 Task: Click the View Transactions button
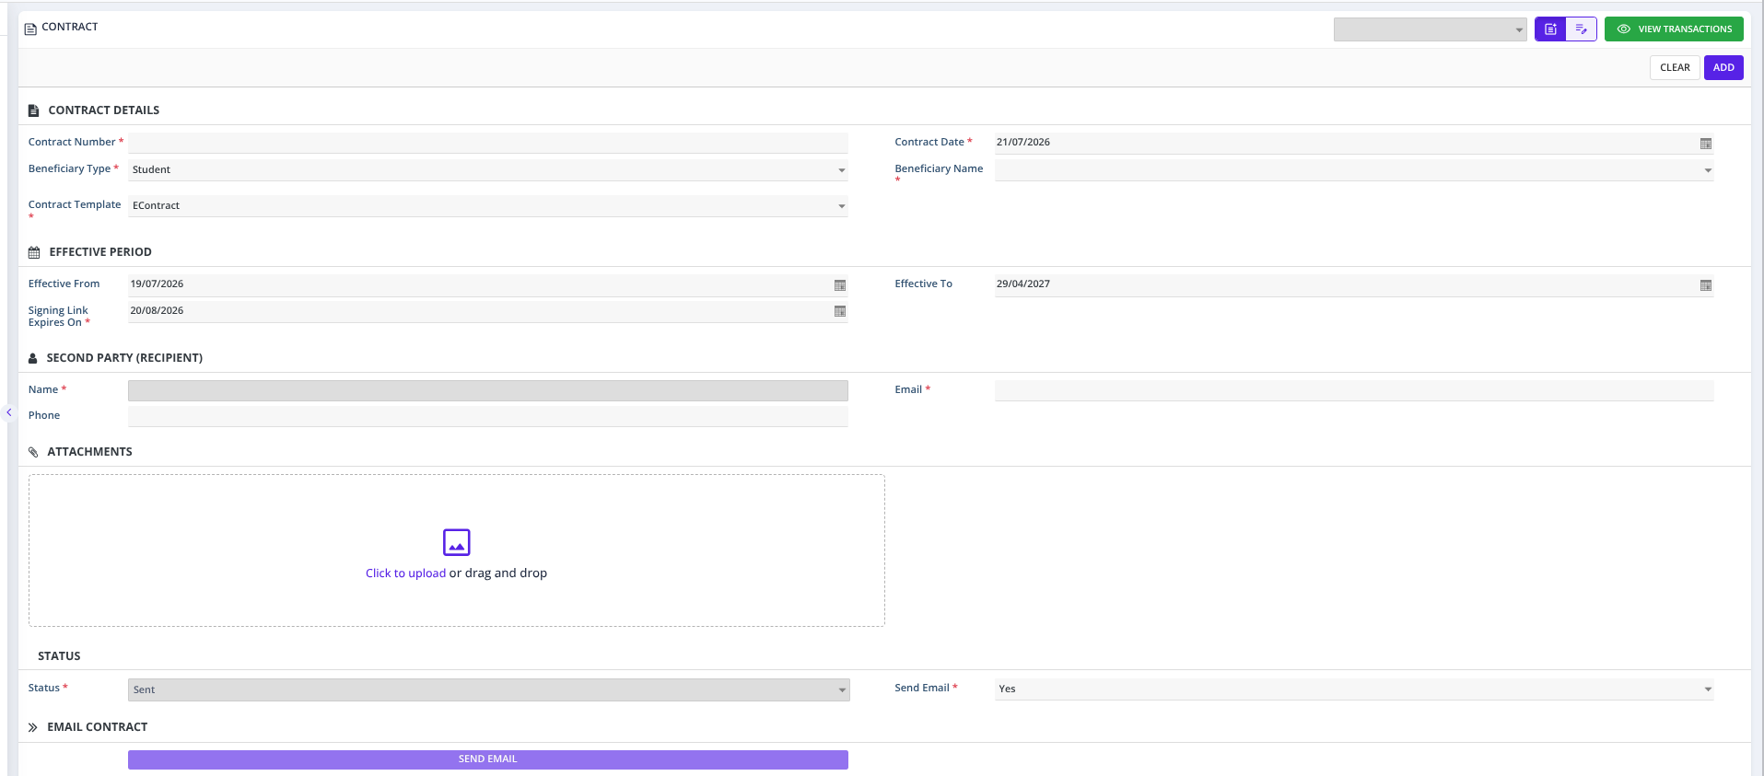[1674, 29]
